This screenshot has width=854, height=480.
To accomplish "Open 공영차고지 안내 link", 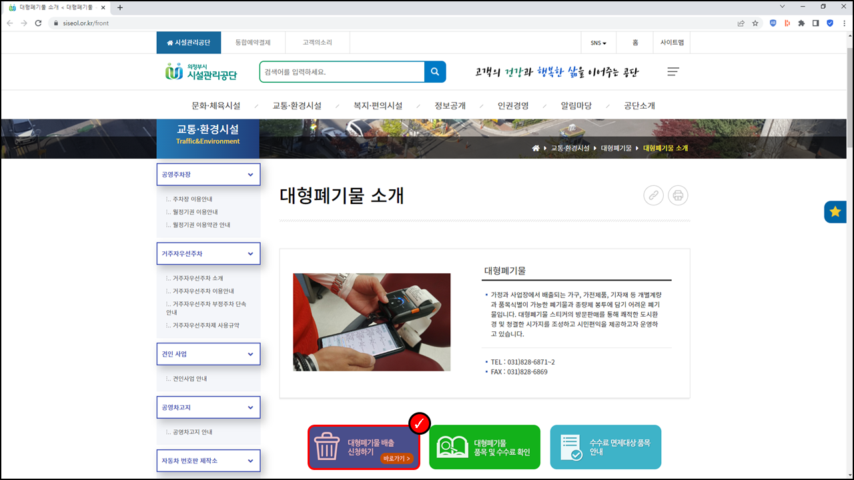I will click(192, 432).
